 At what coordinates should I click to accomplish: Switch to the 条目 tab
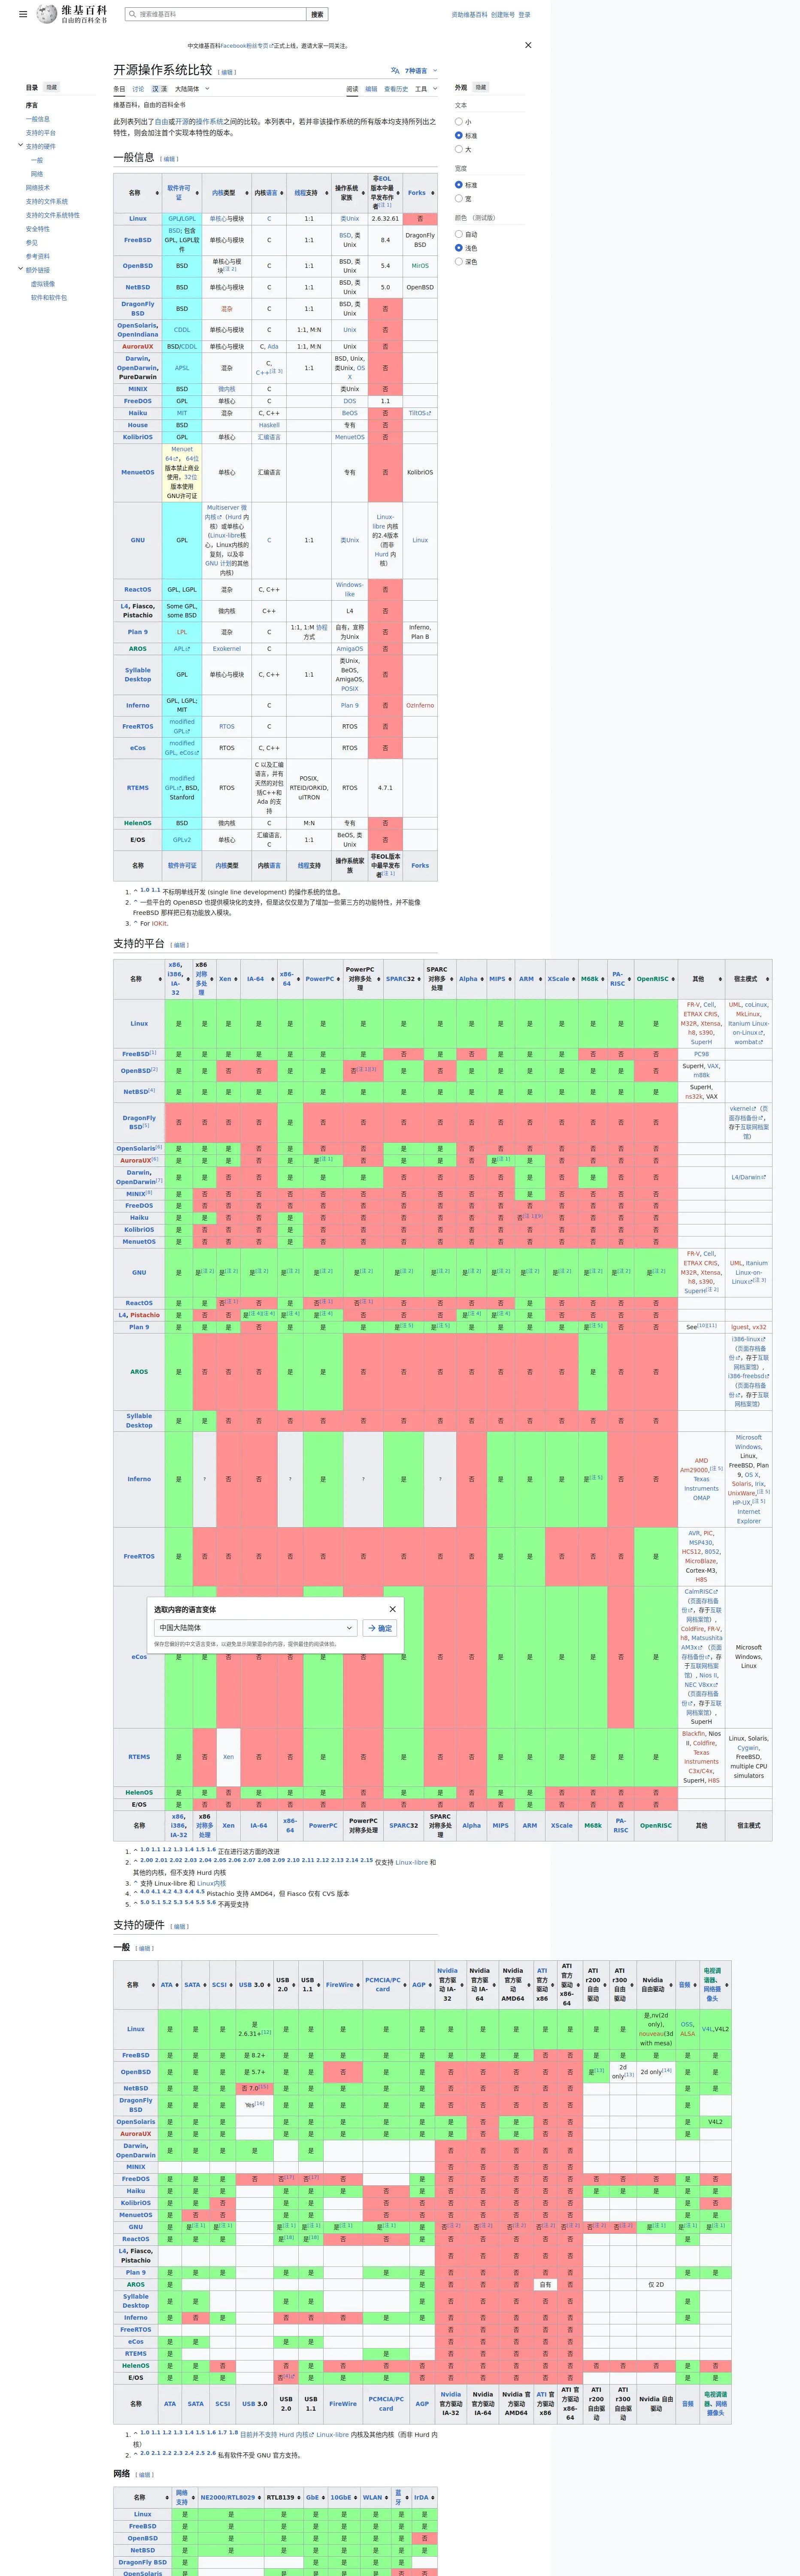tap(119, 89)
